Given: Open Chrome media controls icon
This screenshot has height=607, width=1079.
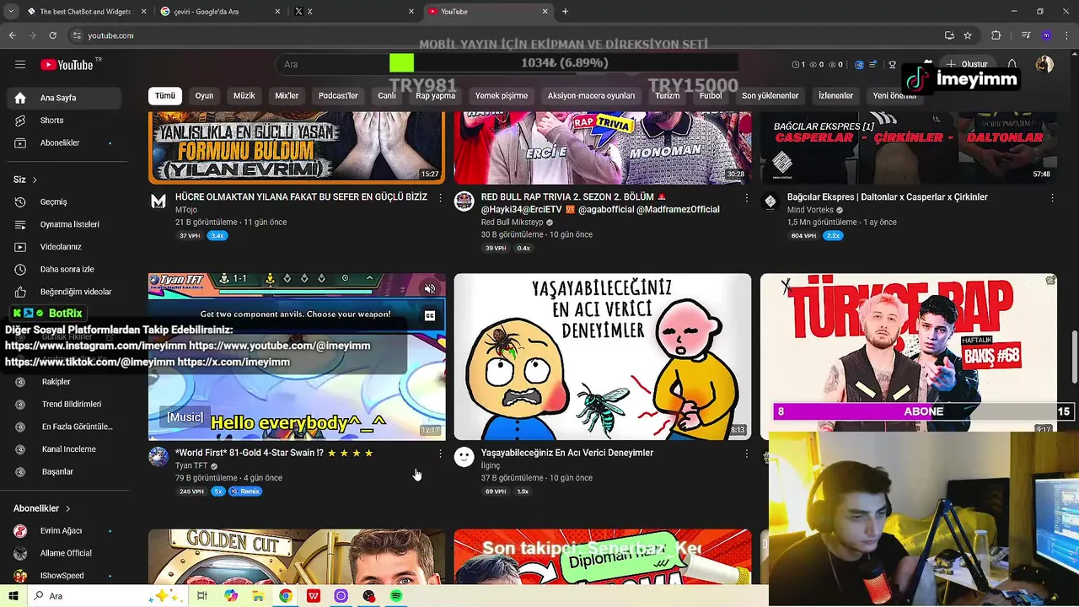Looking at the screenshot, I should 1026,35.
